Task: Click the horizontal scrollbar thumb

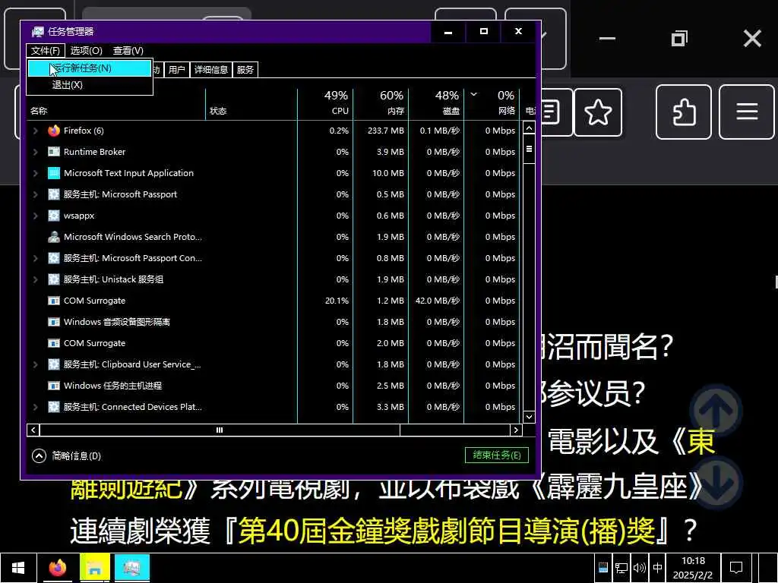Action: point(220,430)
